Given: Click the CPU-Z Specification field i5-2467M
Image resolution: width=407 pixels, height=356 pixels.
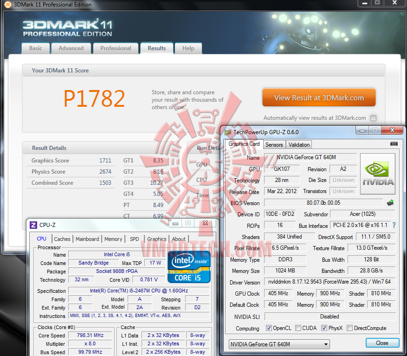Looking at the screenshot, I should [139, 291].
